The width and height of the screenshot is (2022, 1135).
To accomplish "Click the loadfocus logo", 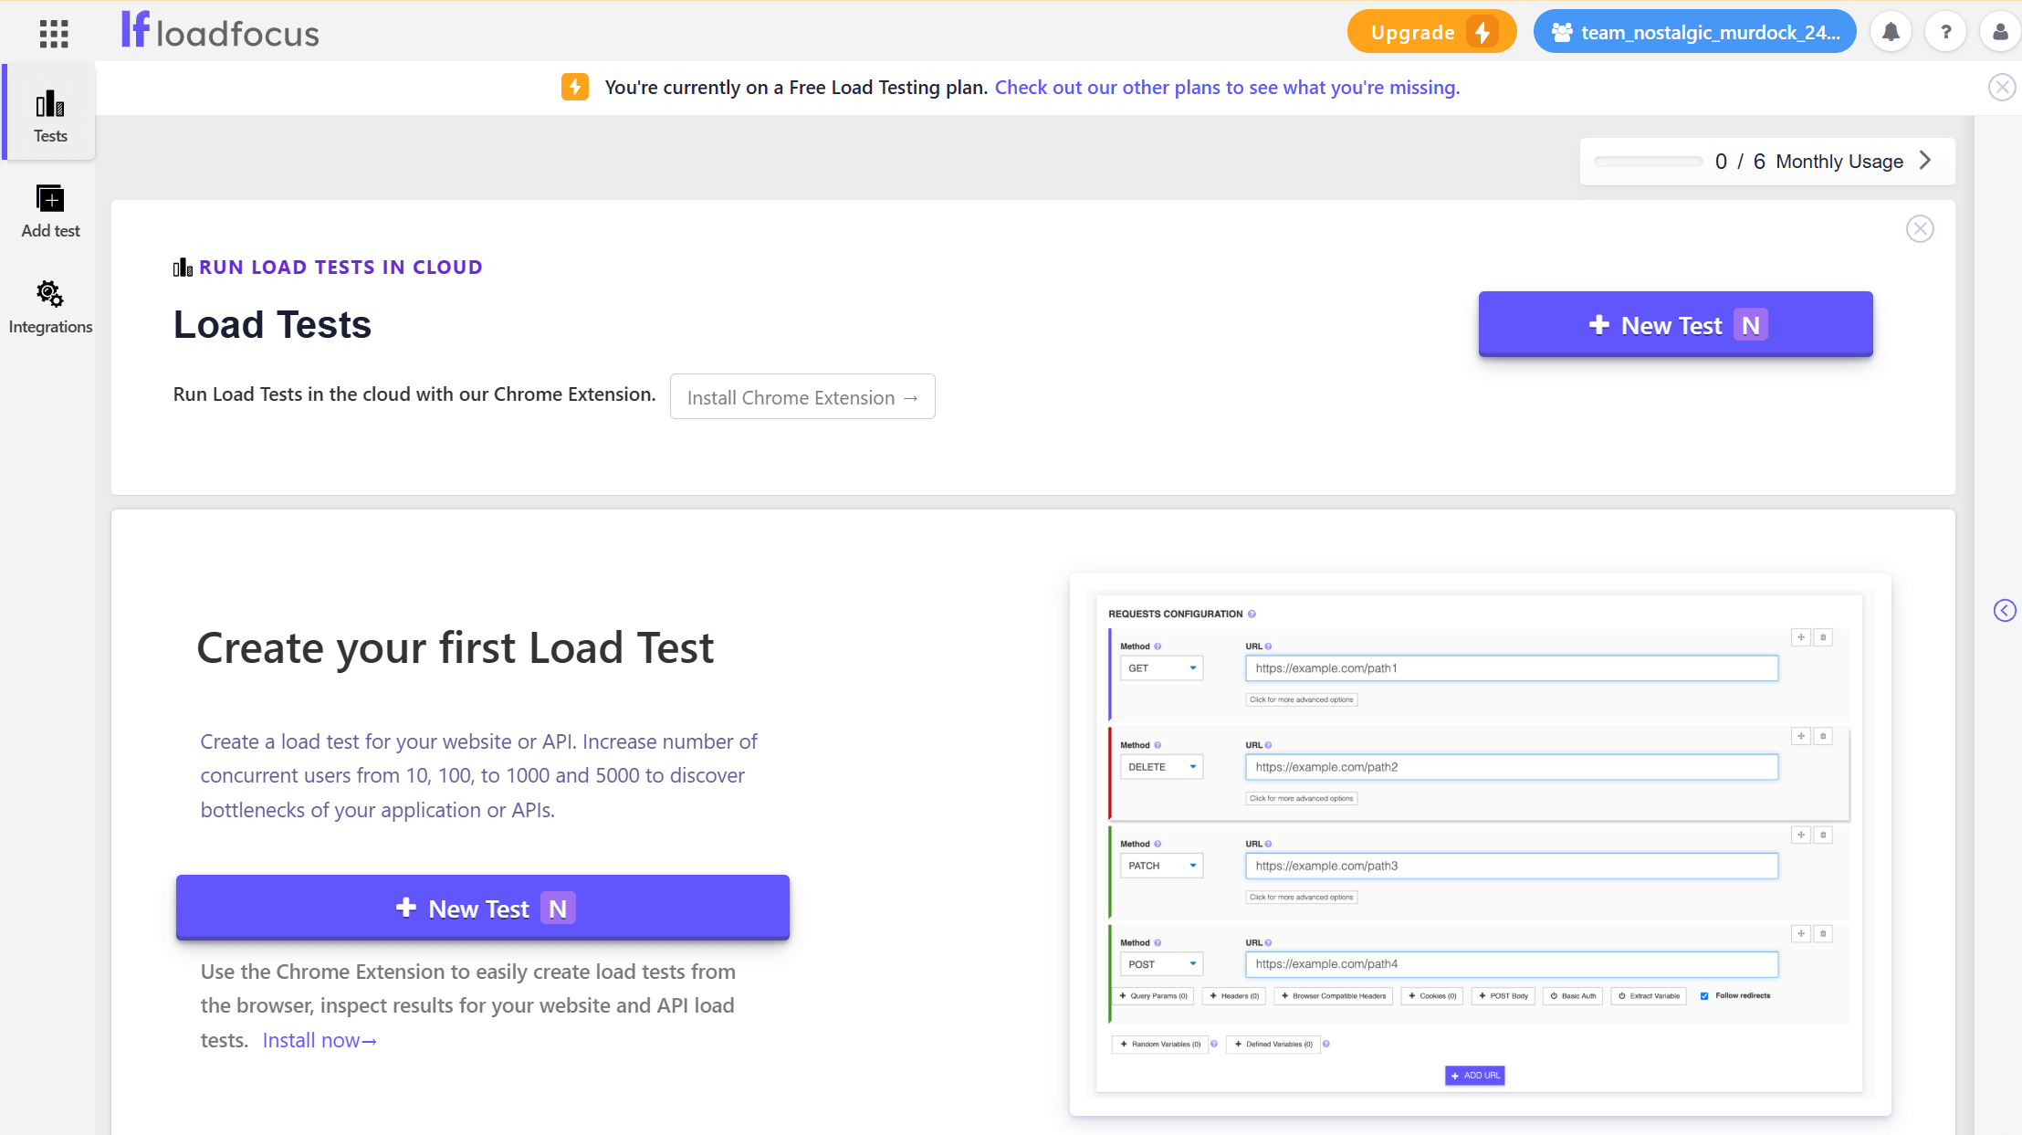I will 220,31.
